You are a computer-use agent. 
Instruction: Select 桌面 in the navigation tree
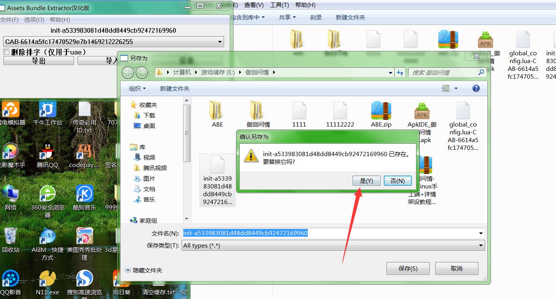(149, 126)
